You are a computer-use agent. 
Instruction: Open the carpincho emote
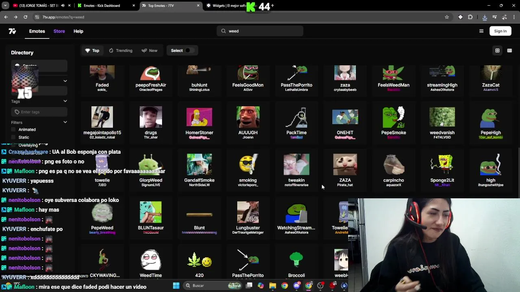click(393, 170)
